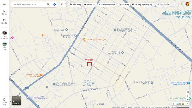Open Đã lưu saved places
The image size is (192, 108).
click(4, 12)
